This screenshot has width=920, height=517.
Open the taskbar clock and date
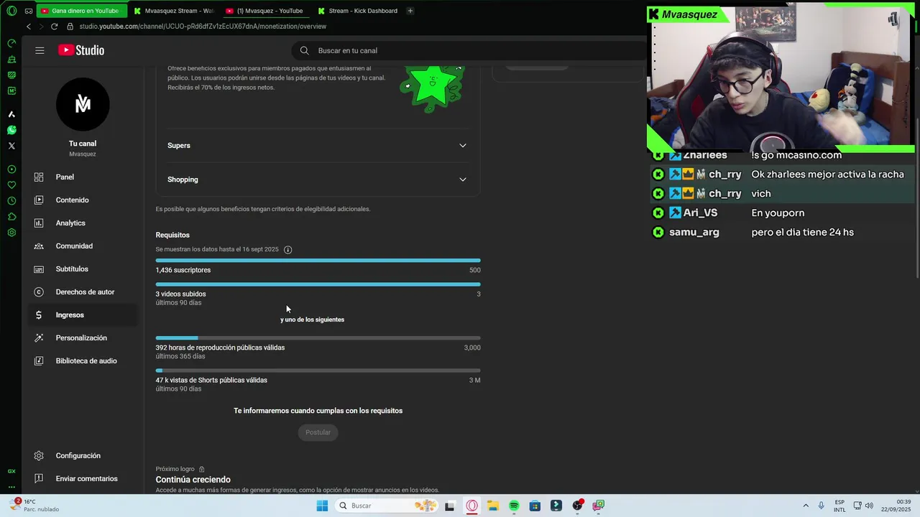pos(896,506)
